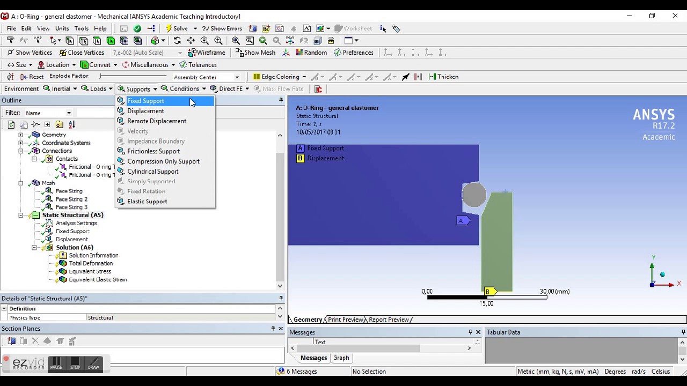
Task: Switch to the Print Preview tab
Action: point(345,320)
